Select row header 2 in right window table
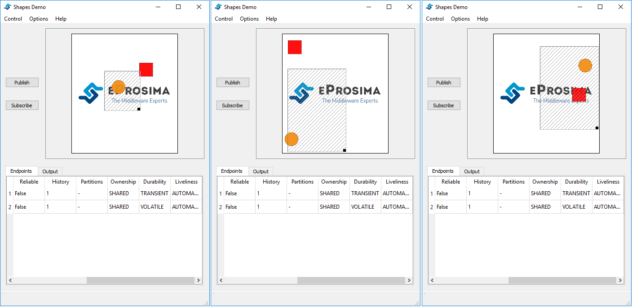Screen dimensions: 632x307 (432, 207)
